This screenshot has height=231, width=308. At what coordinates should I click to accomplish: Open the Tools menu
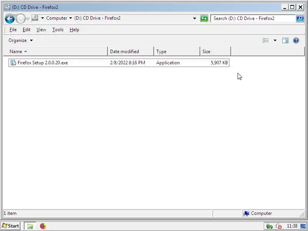point(58,30)
